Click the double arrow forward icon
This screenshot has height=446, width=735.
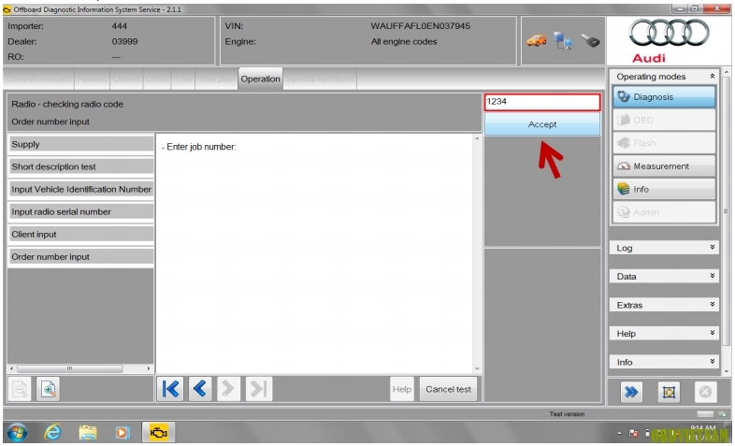(631, 392)
